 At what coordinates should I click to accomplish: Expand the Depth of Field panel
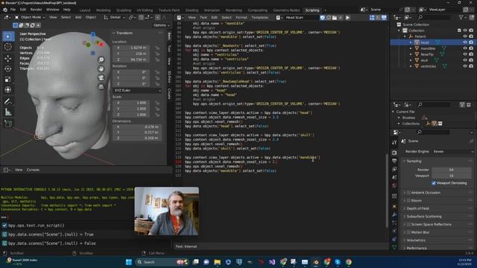404,208
